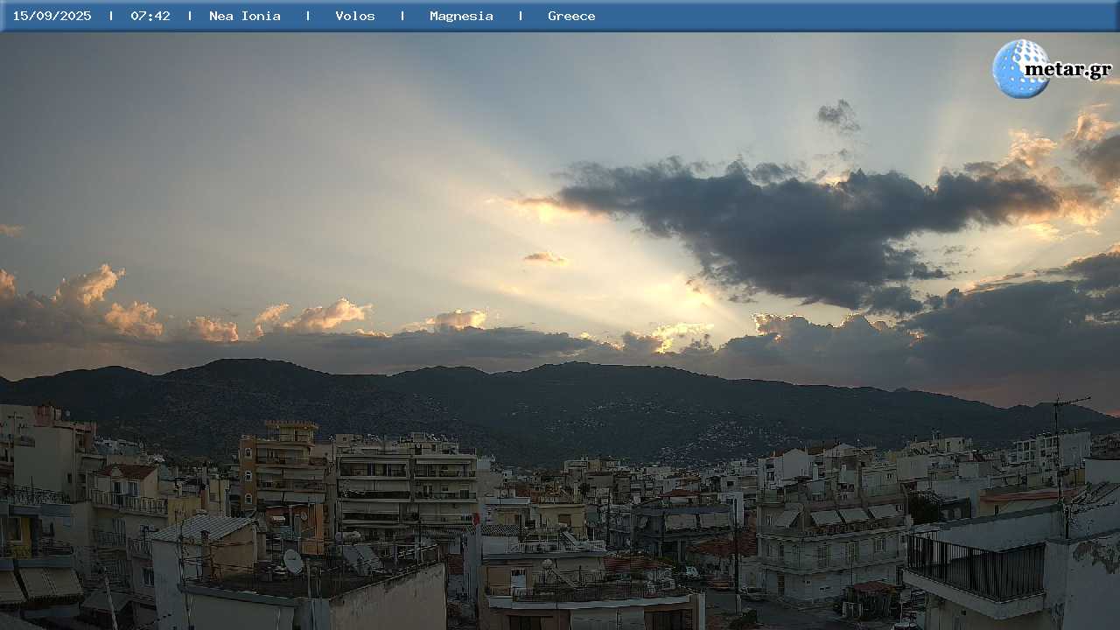Click the Greece label
The height and width of the screenshot is (630, 1120).
coord(571,16)
